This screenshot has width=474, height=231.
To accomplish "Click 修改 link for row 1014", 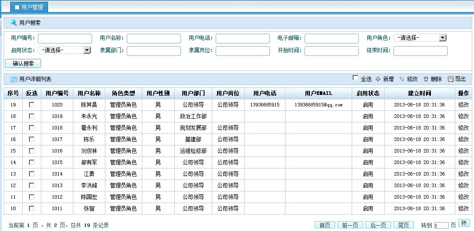I will click(x=463, y=174).
